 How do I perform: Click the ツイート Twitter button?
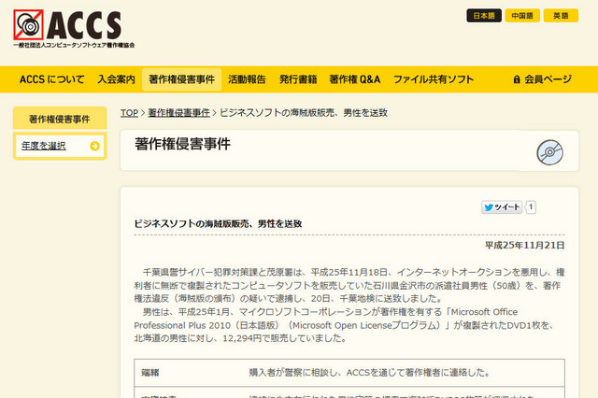502,207
